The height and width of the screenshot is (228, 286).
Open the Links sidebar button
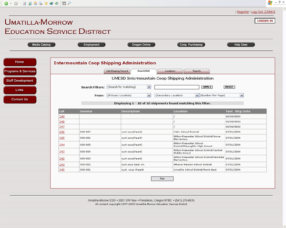tap(20, 90)
